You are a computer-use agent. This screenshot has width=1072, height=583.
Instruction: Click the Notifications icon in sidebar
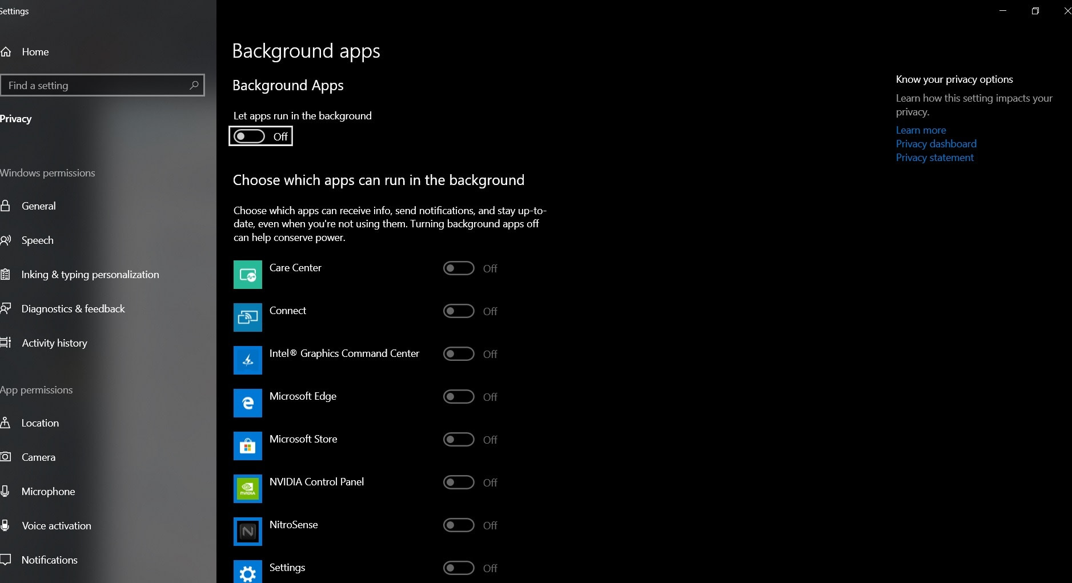pyautogui.click(x=6, y=560)
